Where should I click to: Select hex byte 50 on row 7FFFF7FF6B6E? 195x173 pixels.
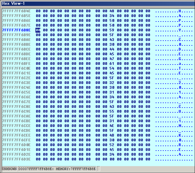click(112, 21)
